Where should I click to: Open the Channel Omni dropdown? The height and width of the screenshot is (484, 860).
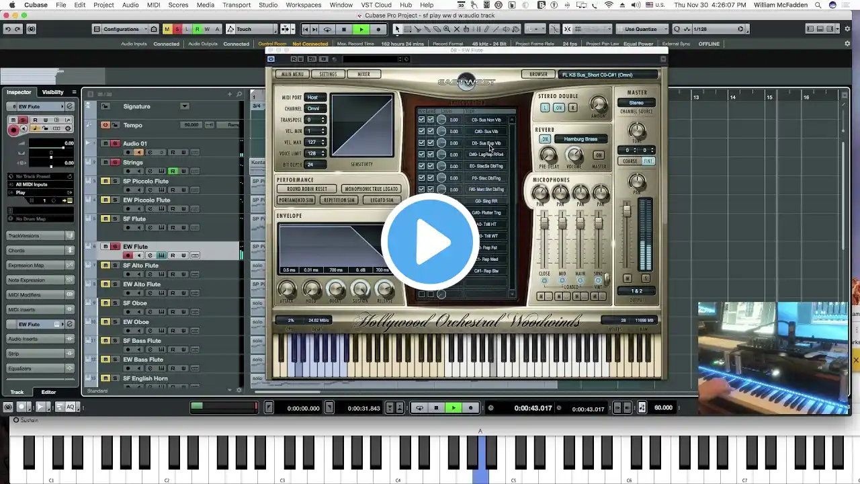point(314,108)
